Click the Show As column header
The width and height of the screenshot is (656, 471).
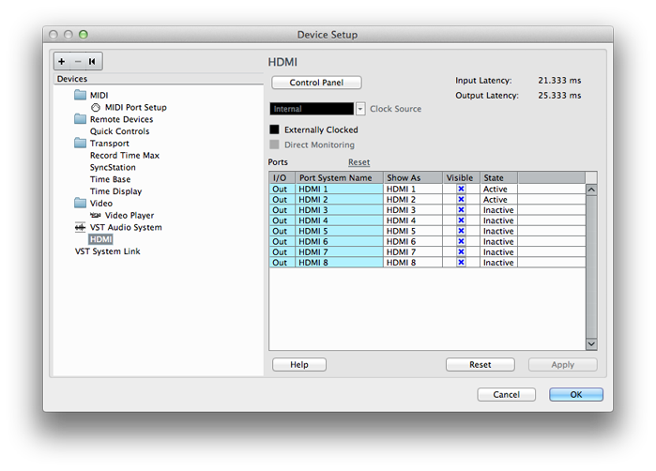[413, 177]
